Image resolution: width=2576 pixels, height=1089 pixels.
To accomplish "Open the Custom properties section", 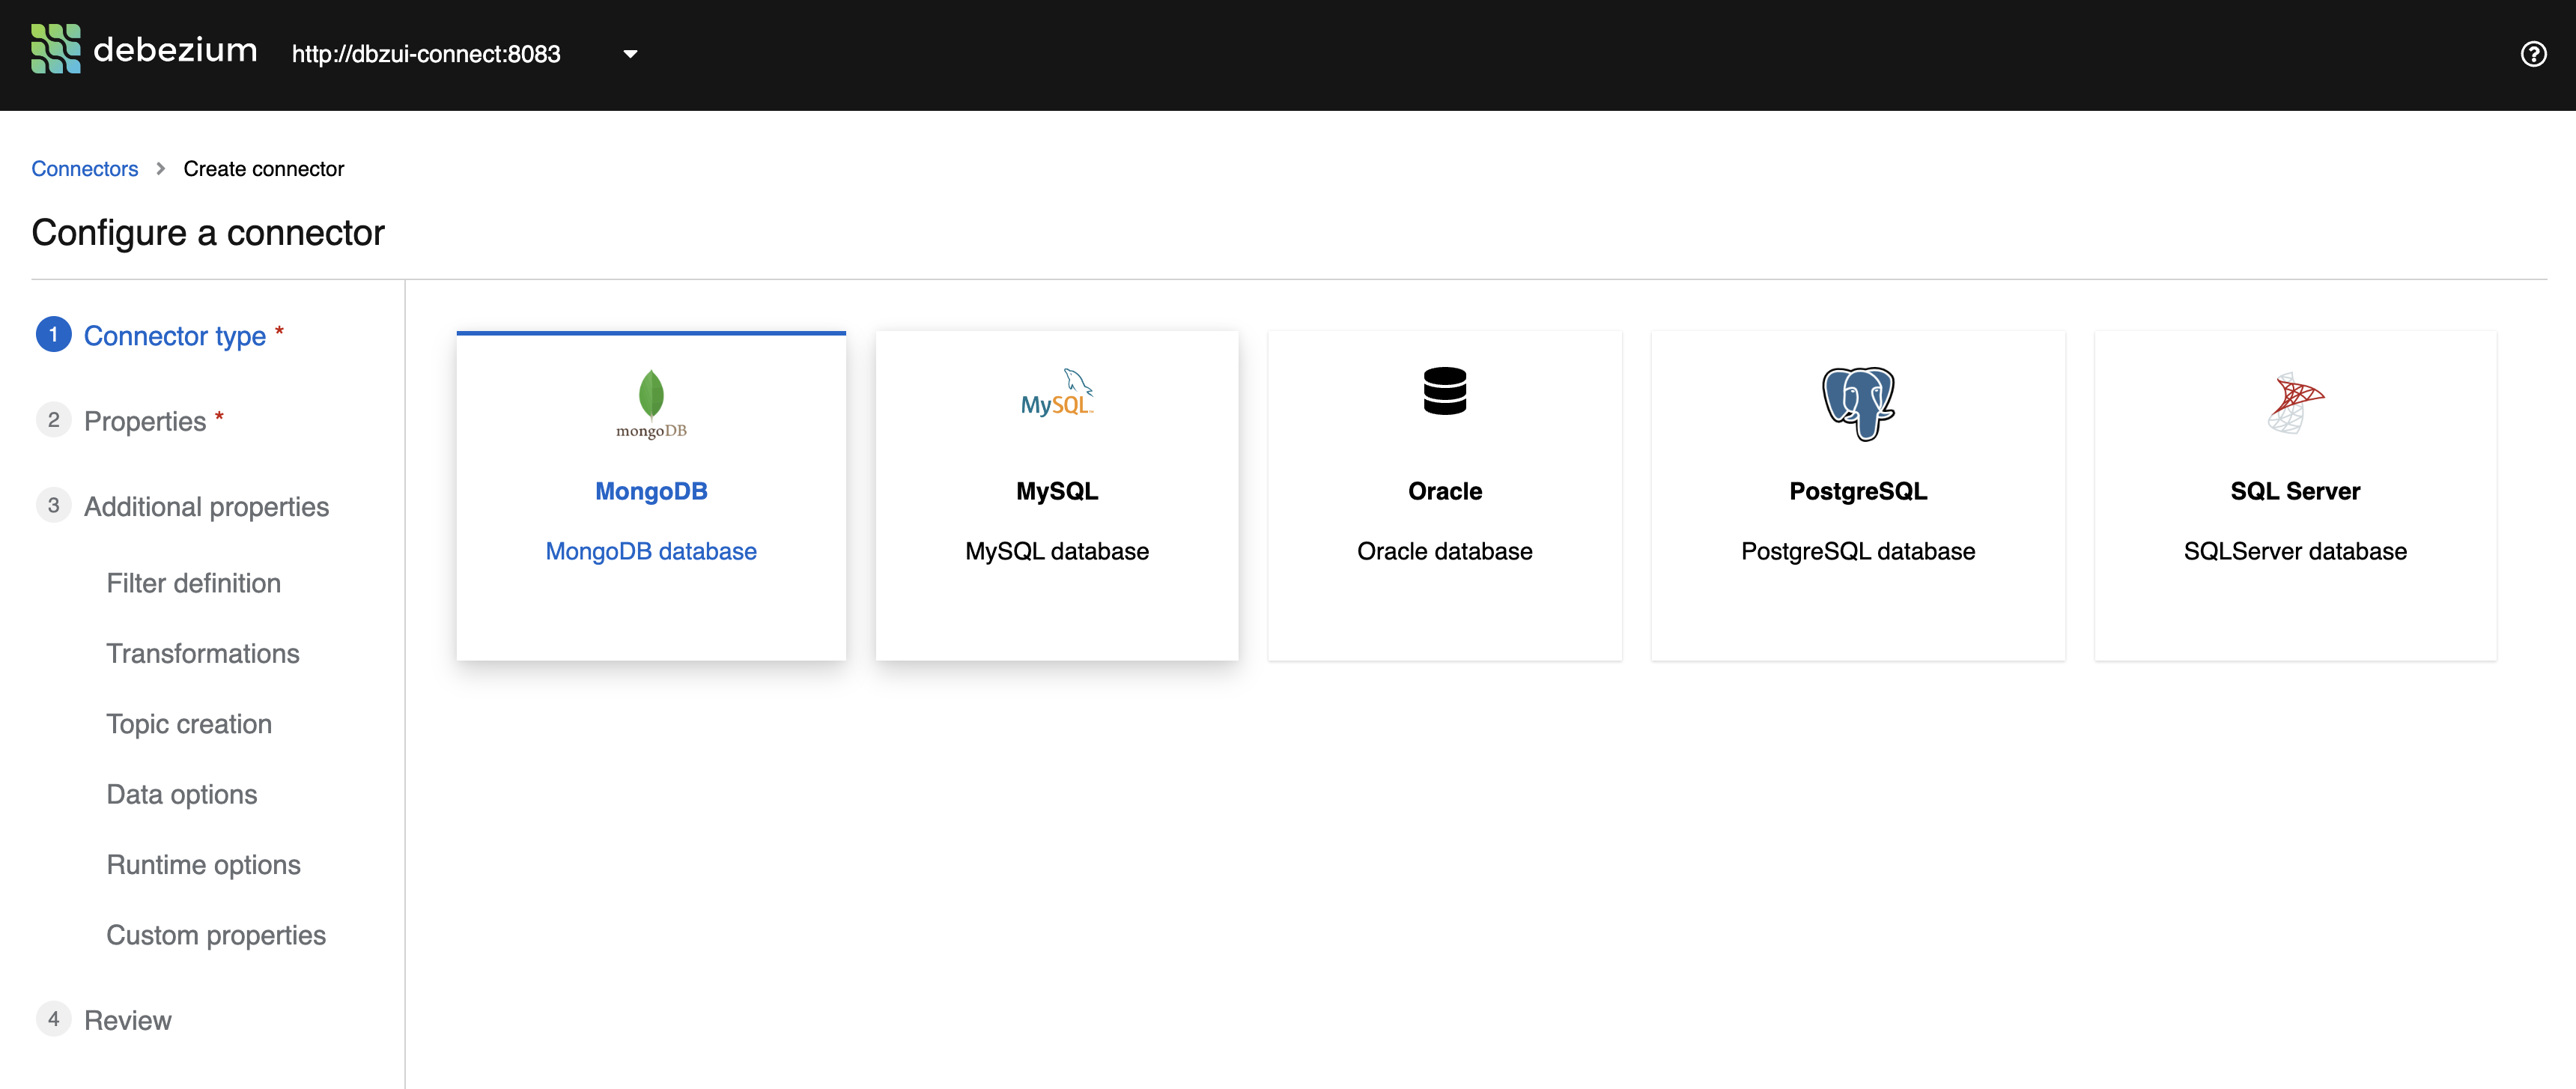I will (216, 935).
